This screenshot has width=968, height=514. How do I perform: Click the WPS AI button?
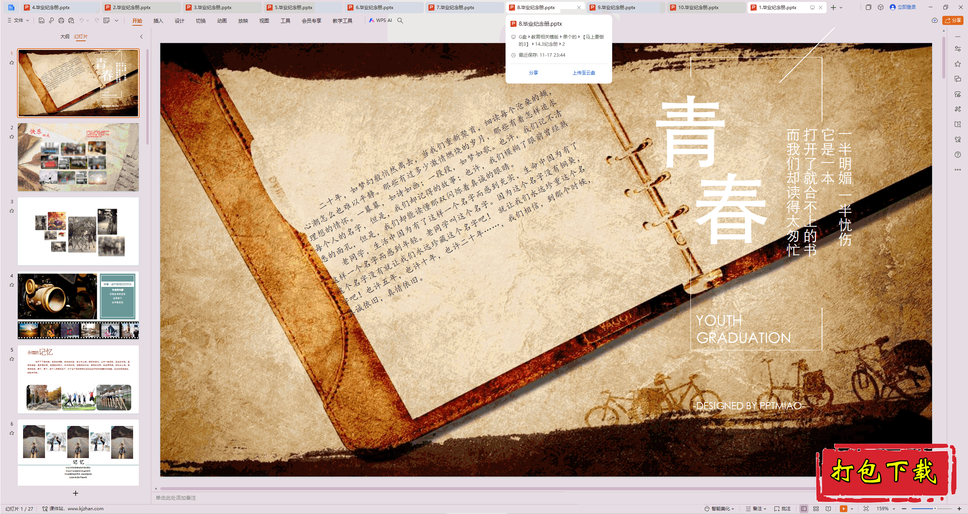click(380, 20)
